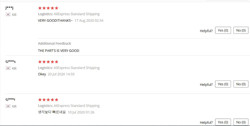Click the "VERY GOOD!THANKS~" review text
The height and width of the screenshot is (126, 250).
(x=55, y=20)
